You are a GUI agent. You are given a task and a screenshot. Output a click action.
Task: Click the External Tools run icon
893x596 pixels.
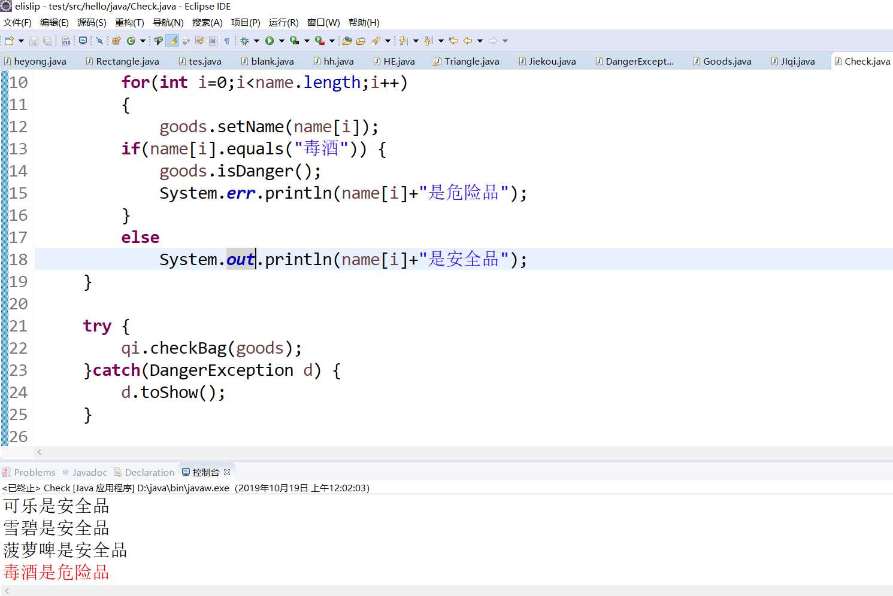coord(320,41)
